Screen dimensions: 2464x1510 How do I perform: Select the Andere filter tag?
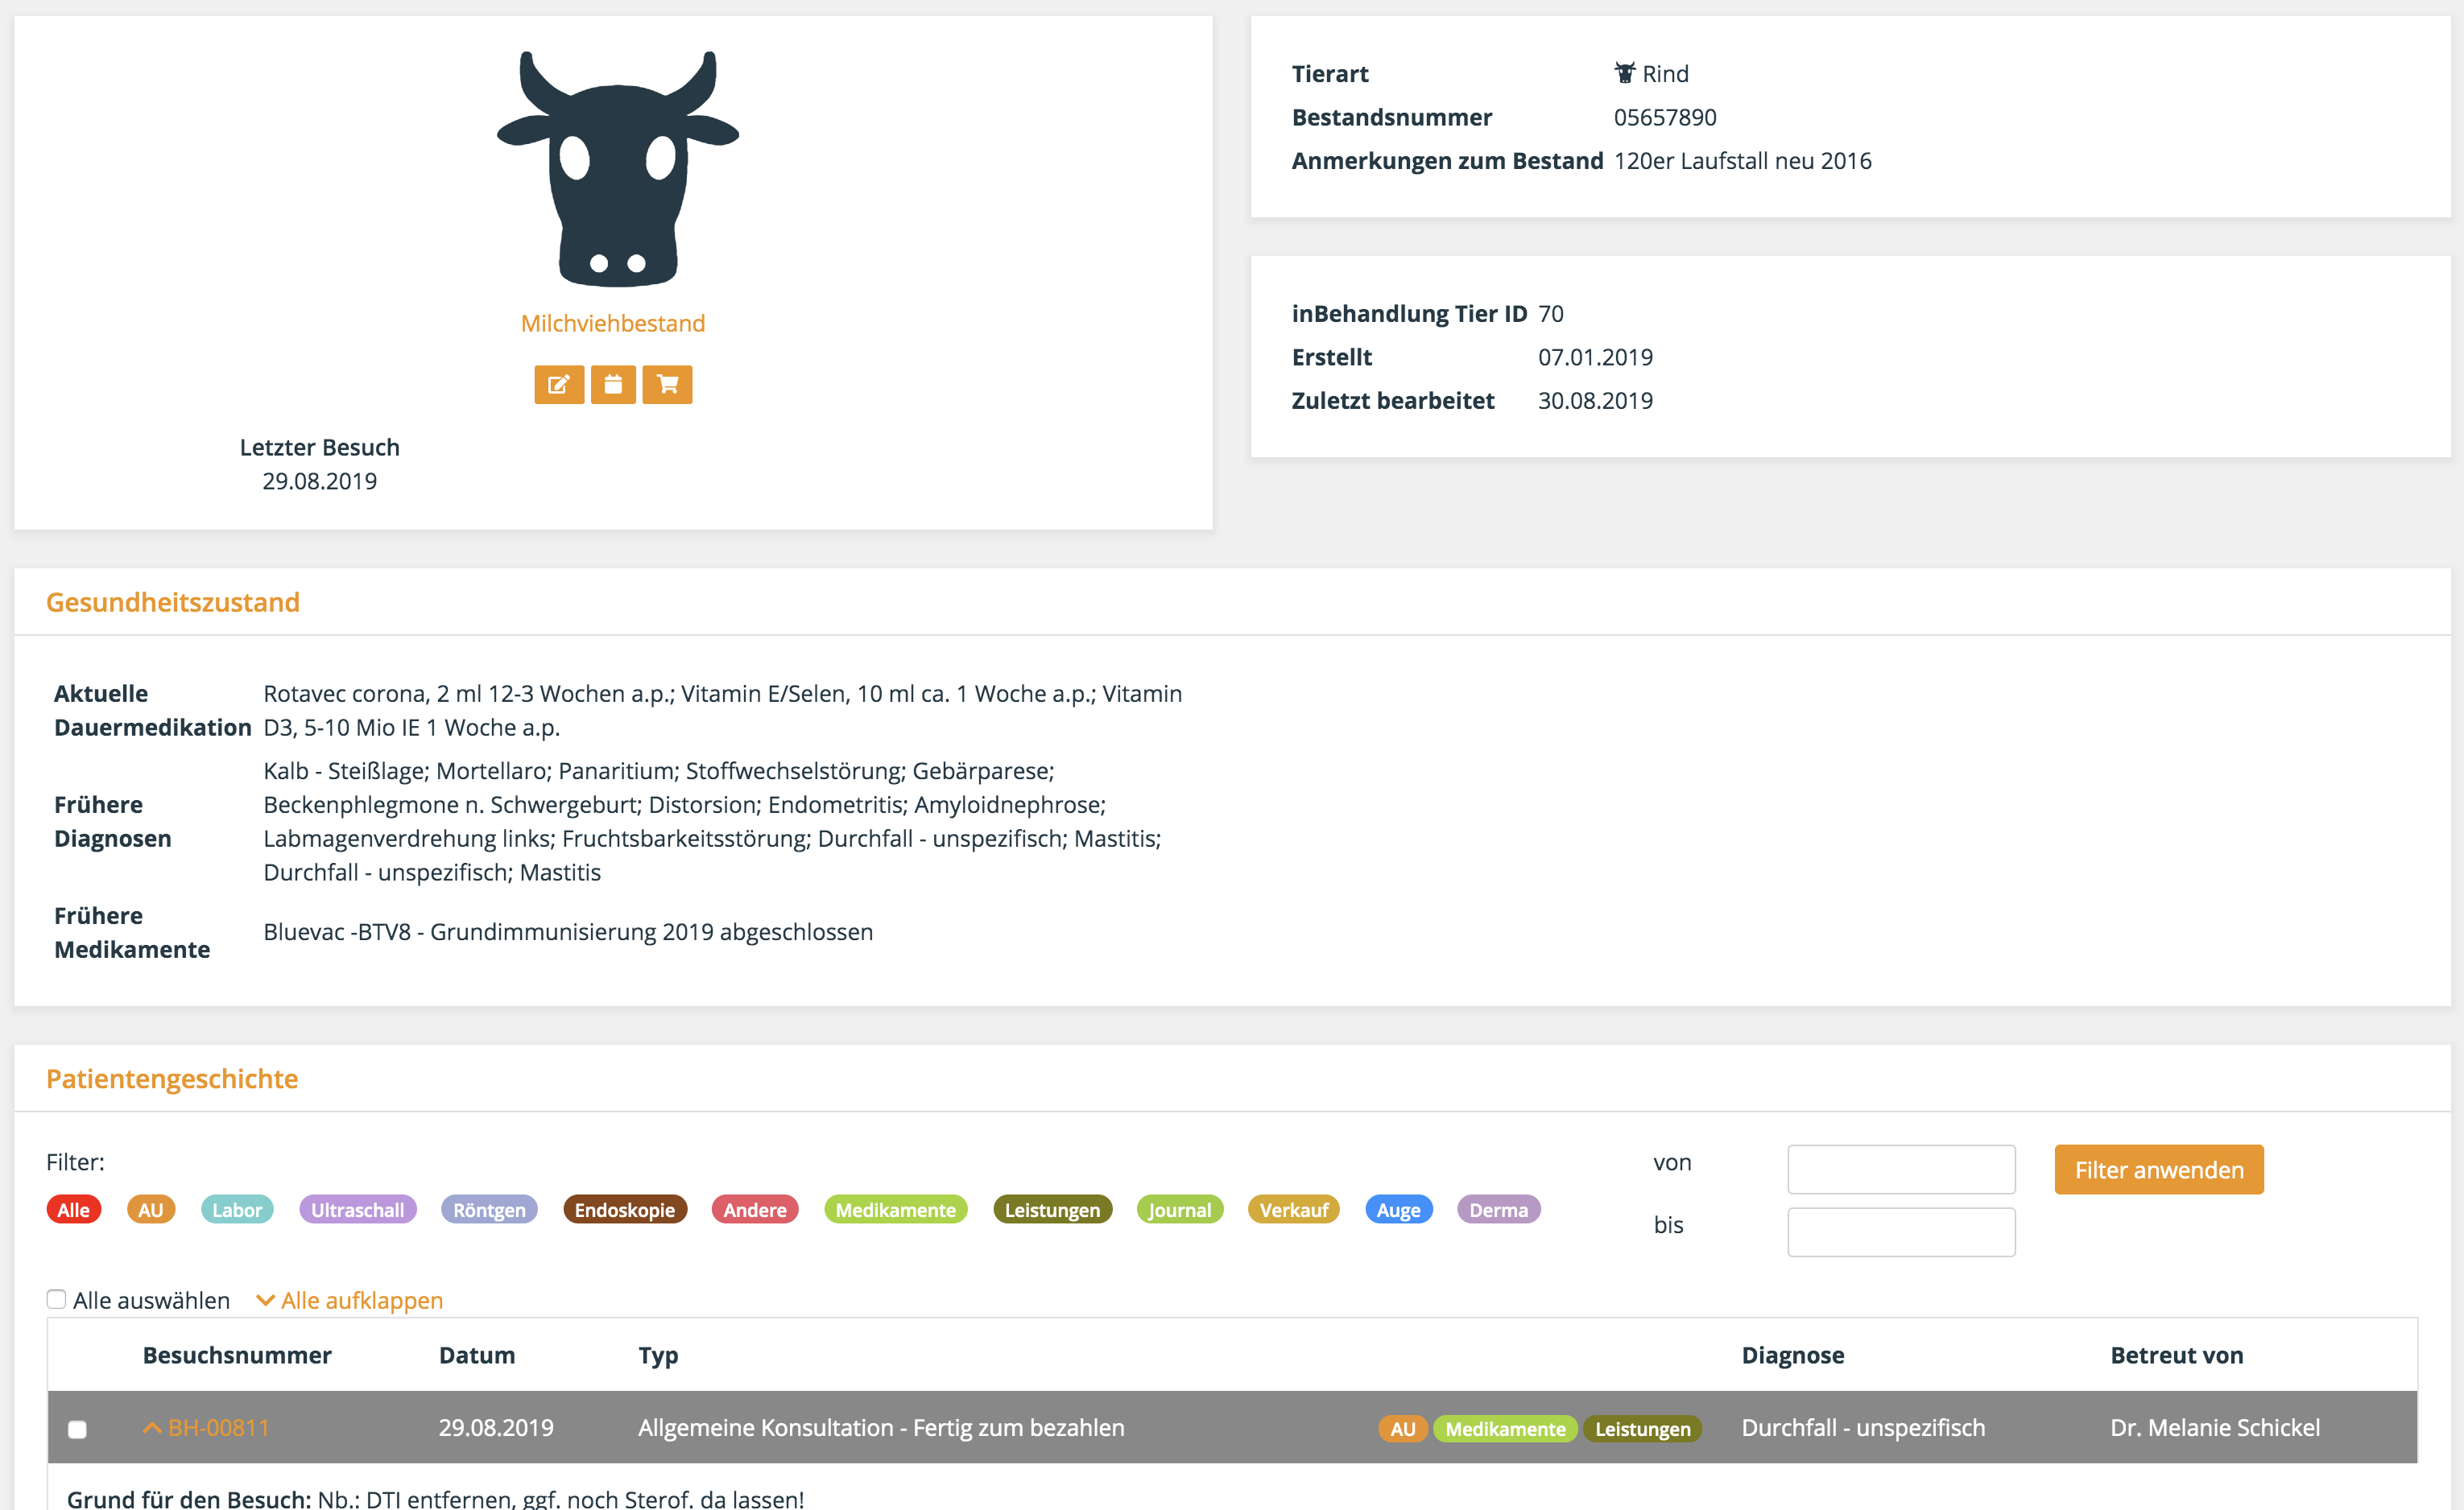(x=755, y=1209)
